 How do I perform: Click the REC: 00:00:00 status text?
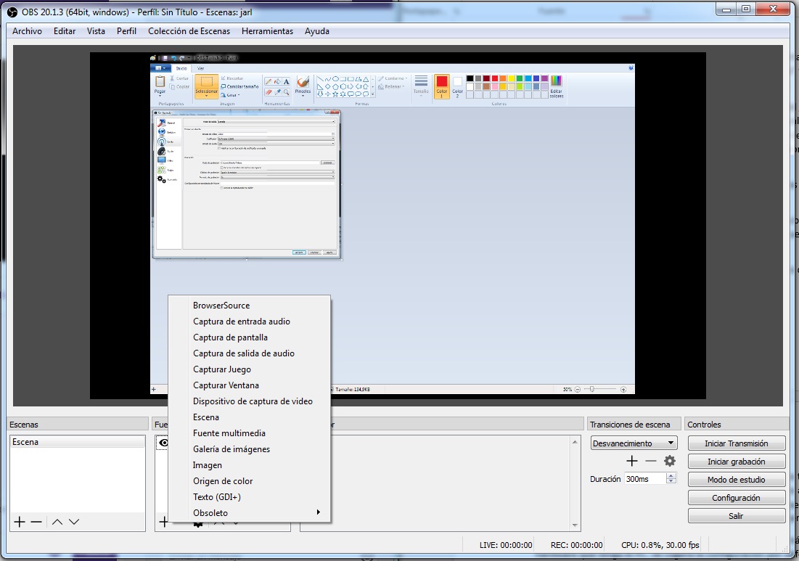pyautogui.click(x=576, y=545)
